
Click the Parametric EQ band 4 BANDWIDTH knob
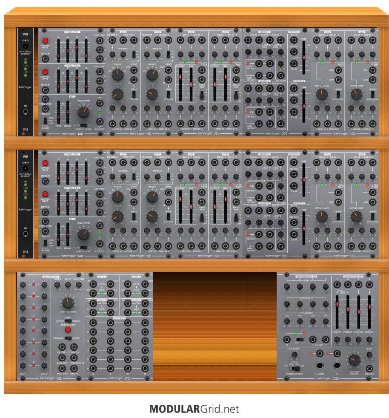tap(326, 304)
